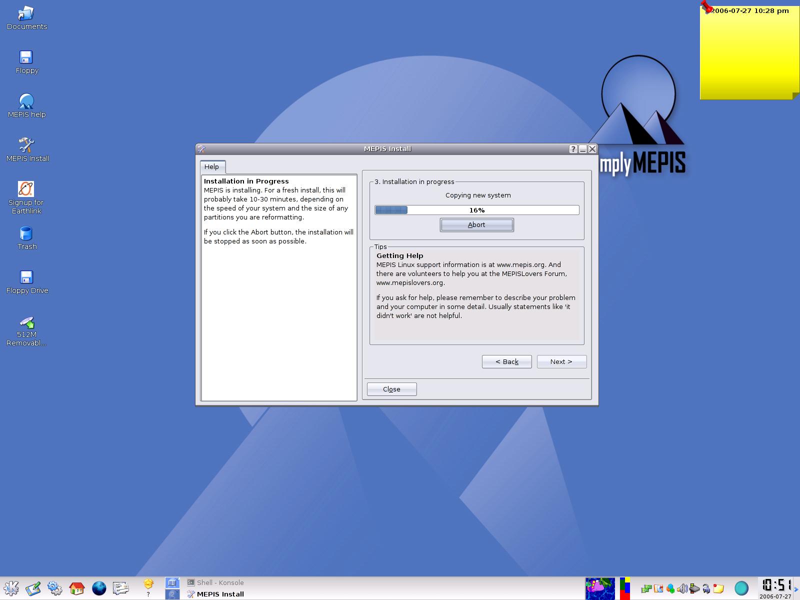The height and width of the screenshot is (600, 800).
Task: Click 'Copying new system' status text
Action: [478, 195]
